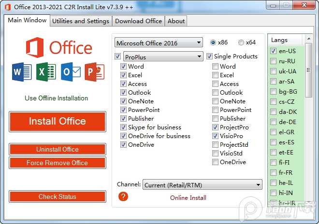The width and height of the screenshot is (319, 224).
Task: Click the Langs list scrollbar thumb
Action: (x=309, y=70)
